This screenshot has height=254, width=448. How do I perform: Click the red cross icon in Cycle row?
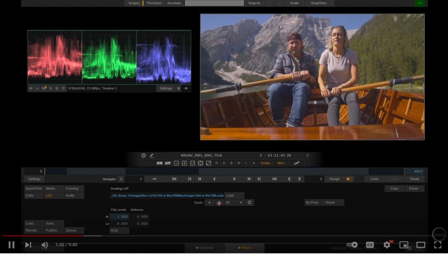pos(219,203)
